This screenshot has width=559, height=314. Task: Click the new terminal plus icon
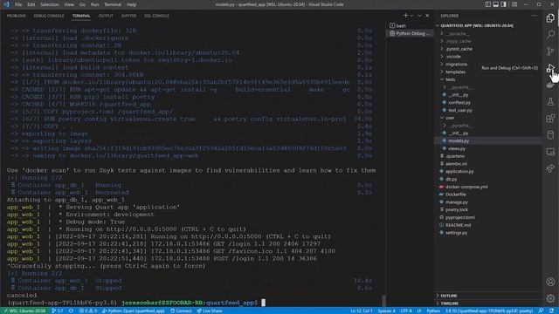[x=405, y=16]
